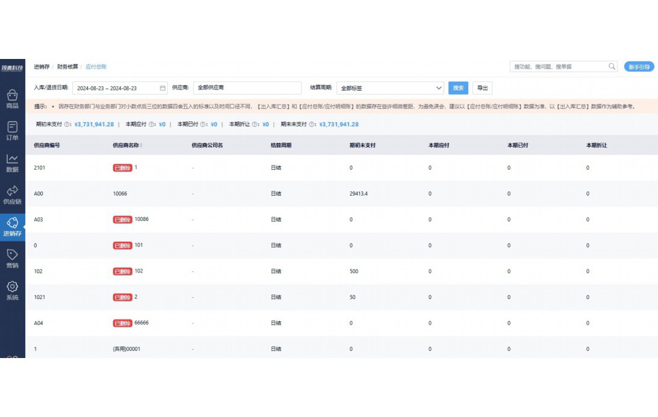
Task: Click the 进销存 breadcrumb item
Action: 42,67
